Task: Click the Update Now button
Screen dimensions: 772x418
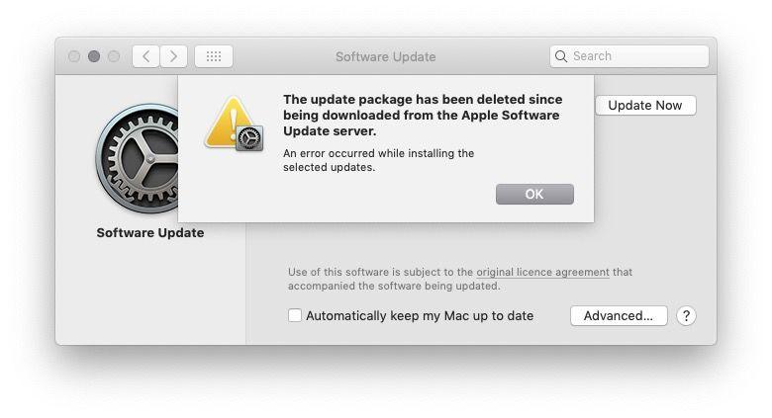Action: (x=645, y=105)
